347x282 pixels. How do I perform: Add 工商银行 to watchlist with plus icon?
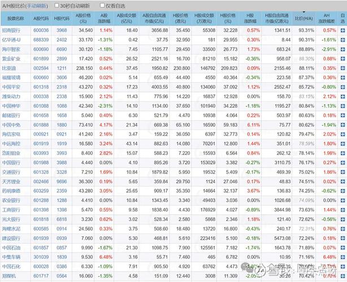pyautogui.click(x=342, y=210)
